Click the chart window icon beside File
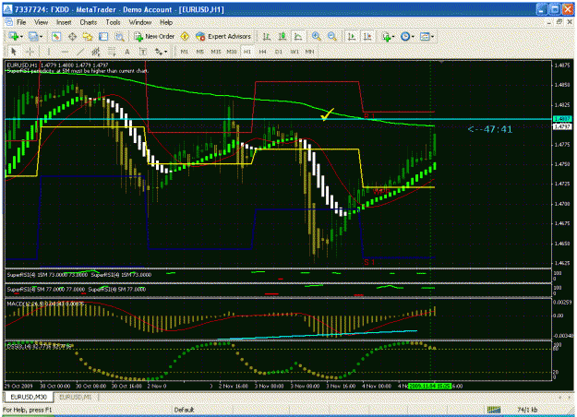This screenshot has width=577, height=417. tap(9, 22)
